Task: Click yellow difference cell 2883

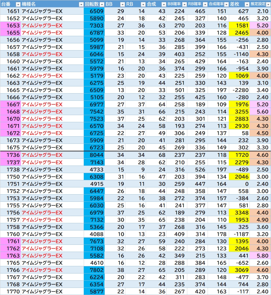Action: point(239,119)
